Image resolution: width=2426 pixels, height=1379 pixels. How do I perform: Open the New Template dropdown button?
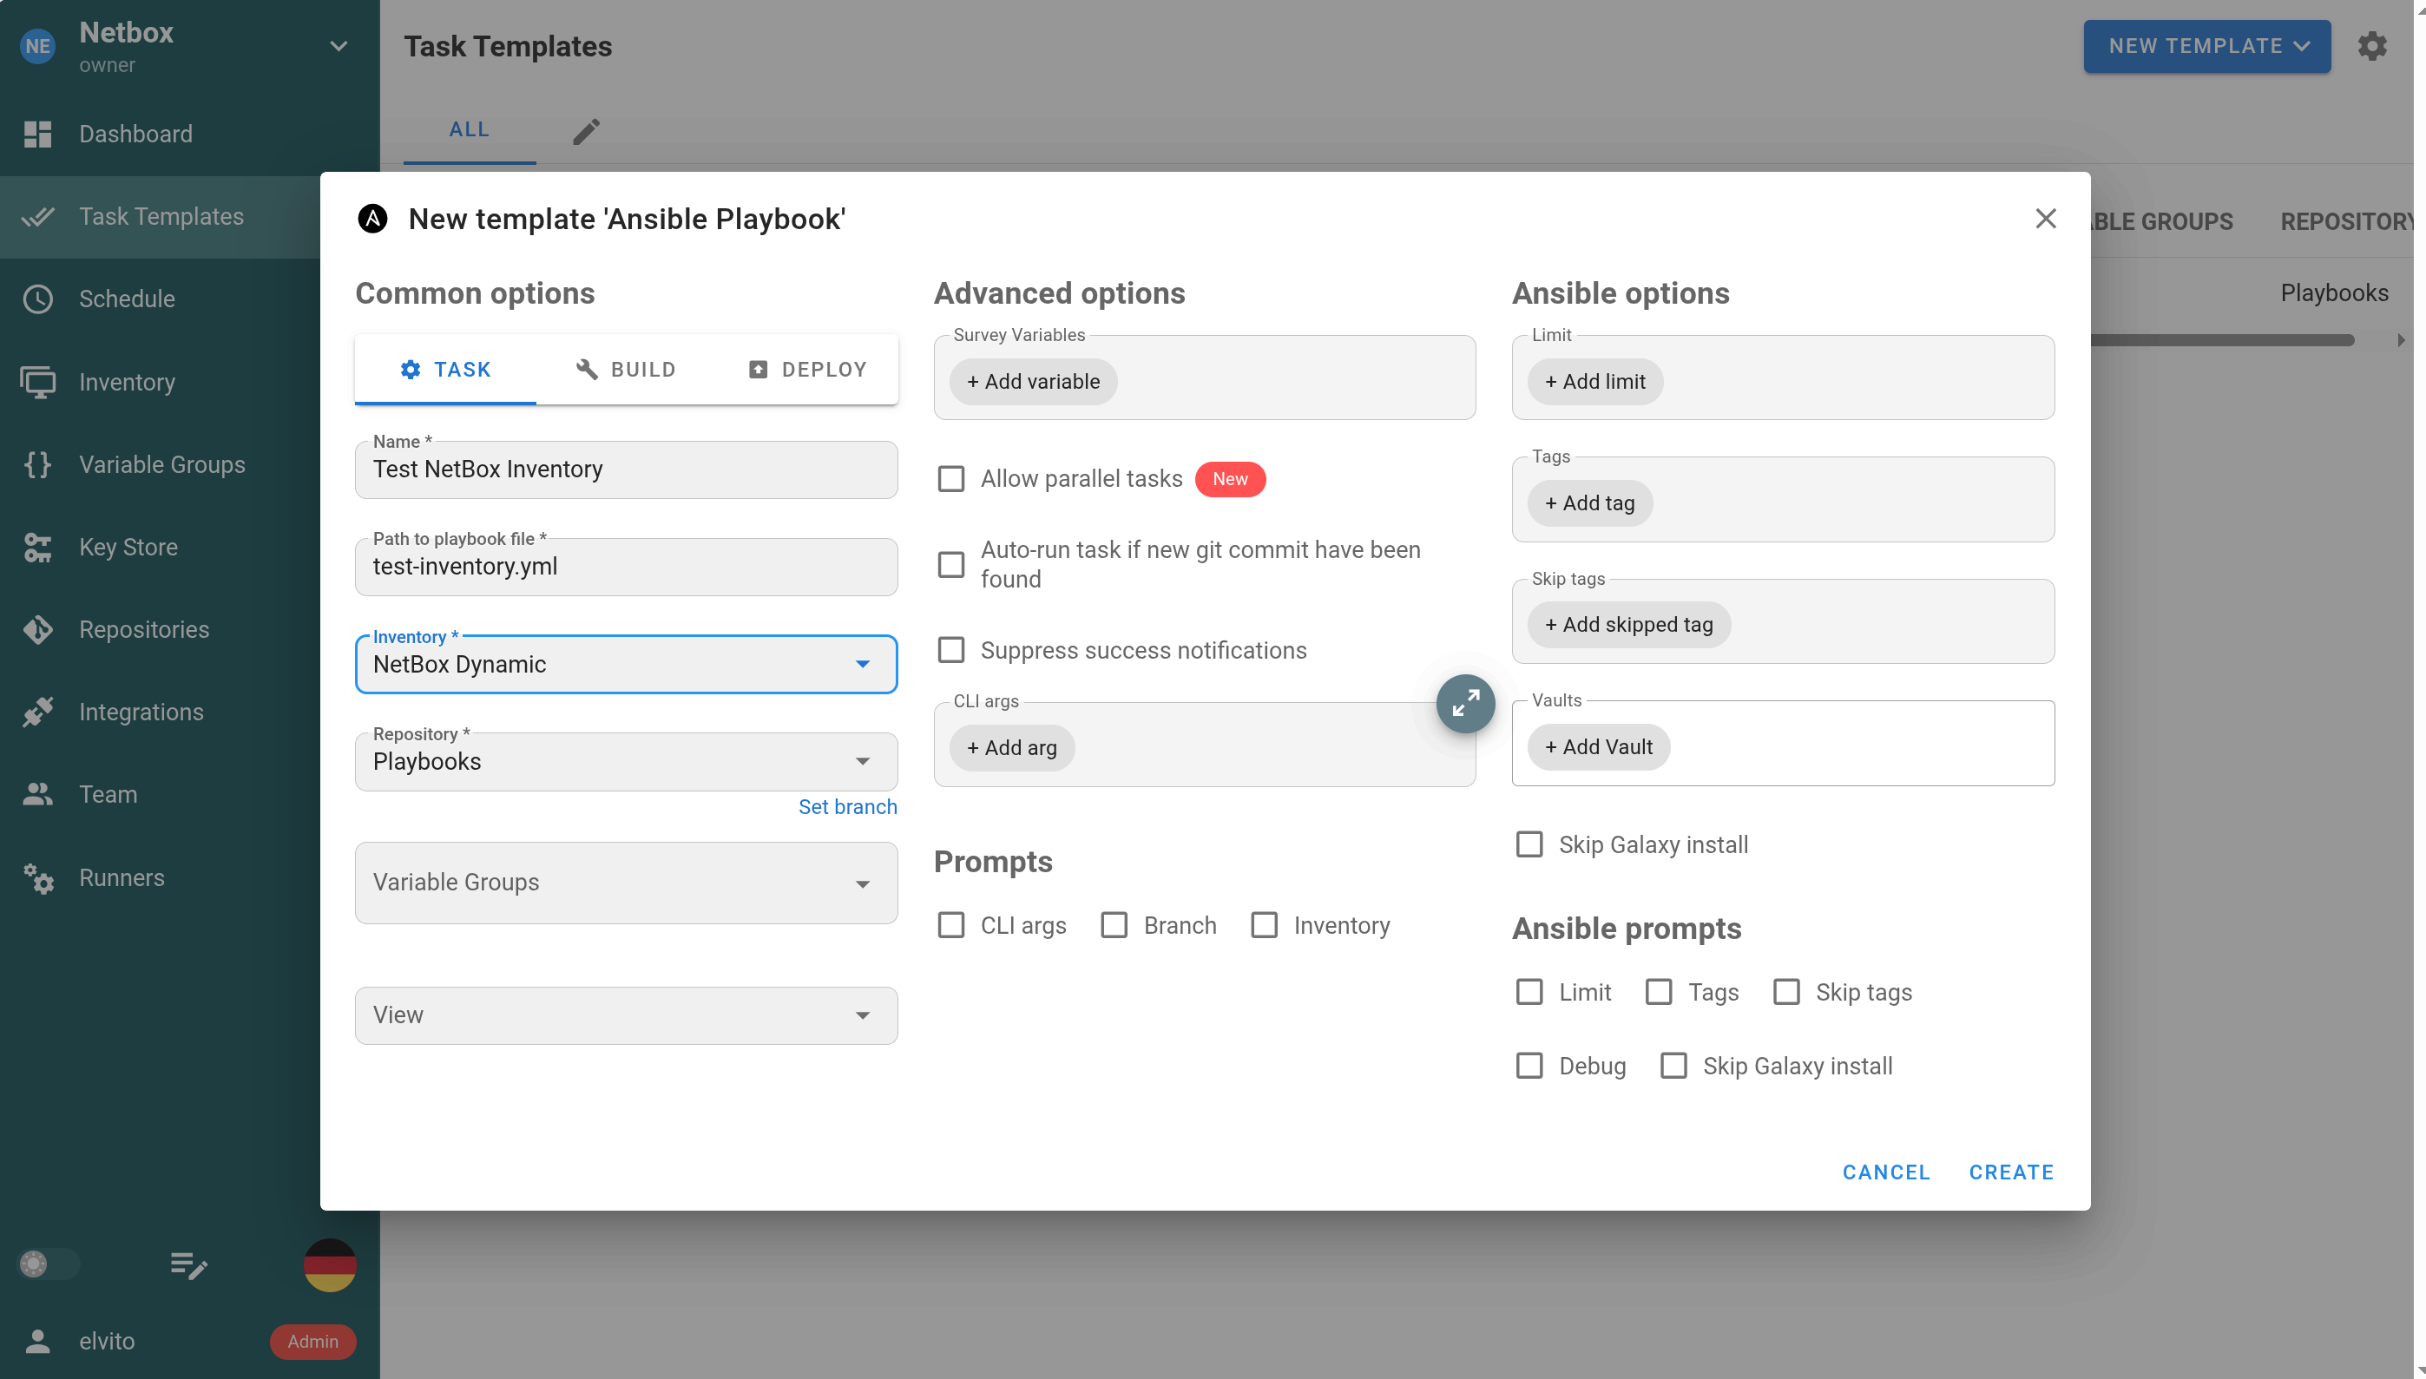(2207, 46)
